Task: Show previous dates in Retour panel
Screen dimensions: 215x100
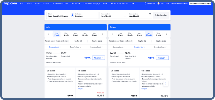Action: tap(112, 34)
